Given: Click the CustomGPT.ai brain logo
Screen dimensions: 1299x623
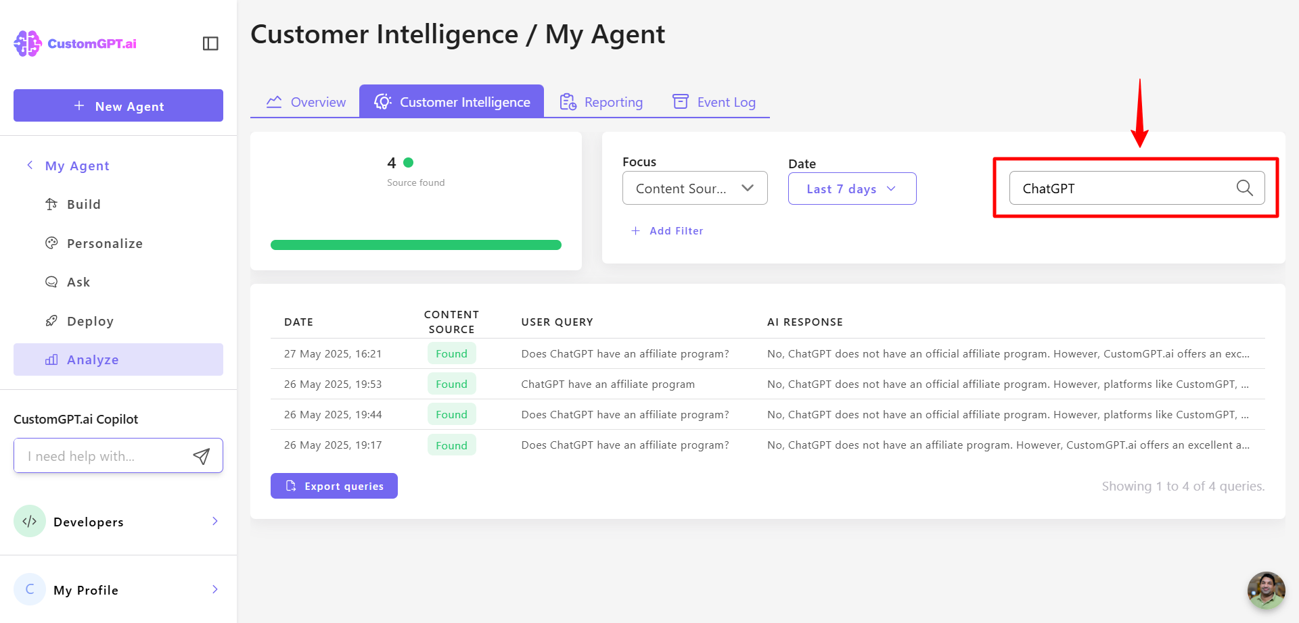Looking at the screenshot, I should click(x=28, y=43).
